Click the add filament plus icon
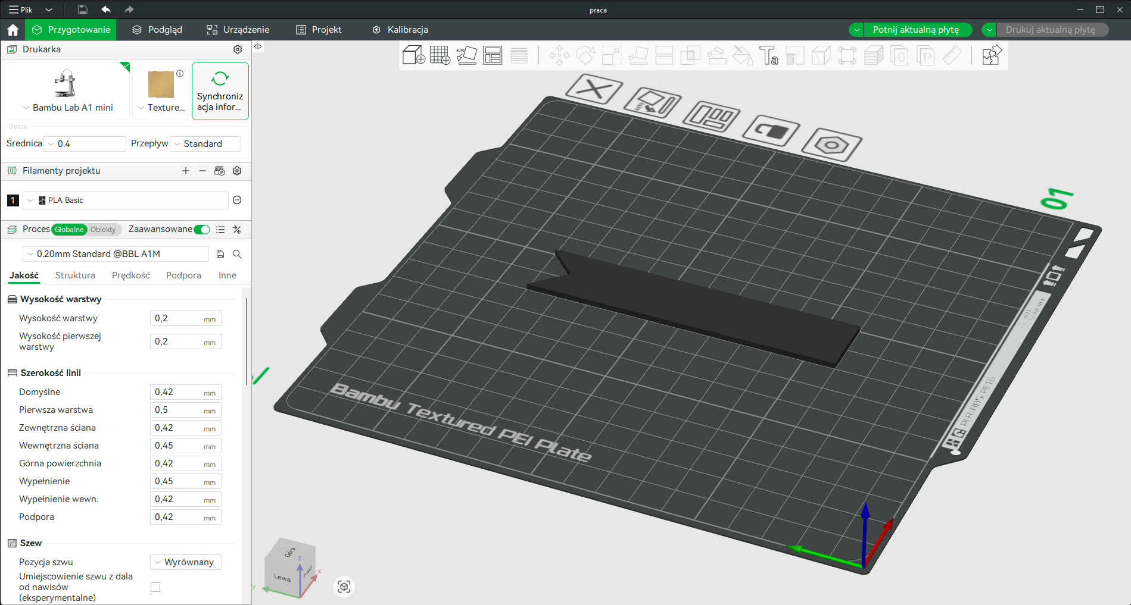Viewport: 1131px width, 605px height. (x=186, y=171)
